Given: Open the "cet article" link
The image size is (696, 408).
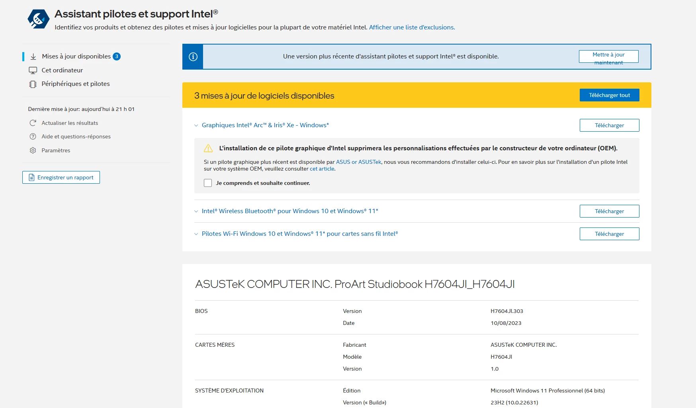Looking at the screenshot, I should (x=322, y=169).
